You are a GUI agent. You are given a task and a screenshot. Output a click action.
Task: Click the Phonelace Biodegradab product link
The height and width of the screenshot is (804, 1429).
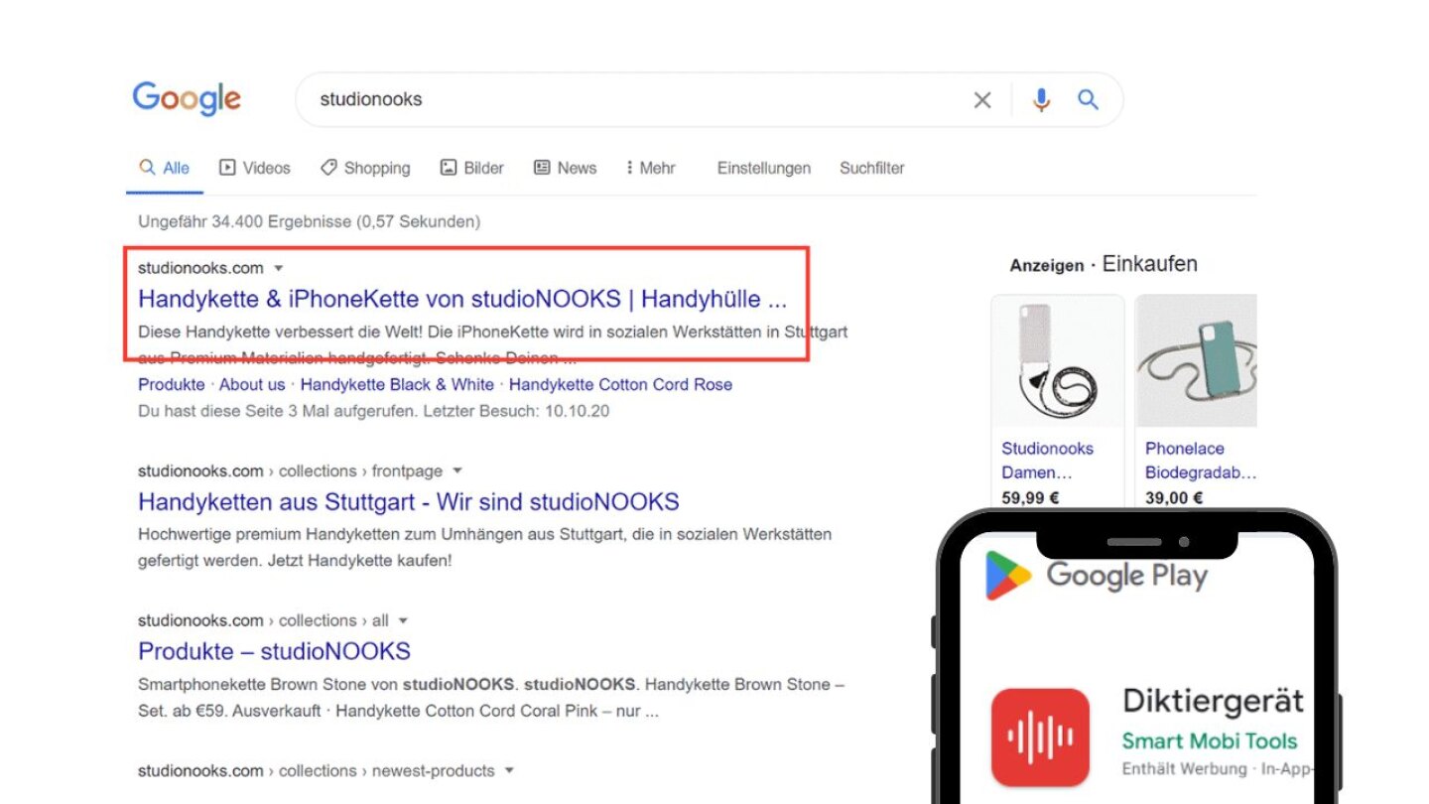tap(1201, 461)
